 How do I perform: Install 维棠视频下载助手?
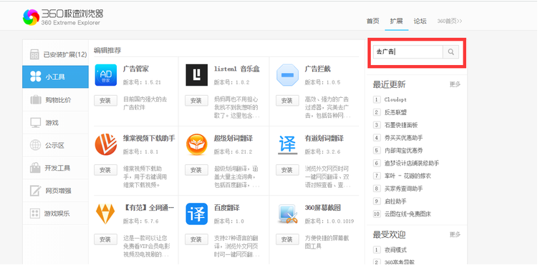point(105,170)
